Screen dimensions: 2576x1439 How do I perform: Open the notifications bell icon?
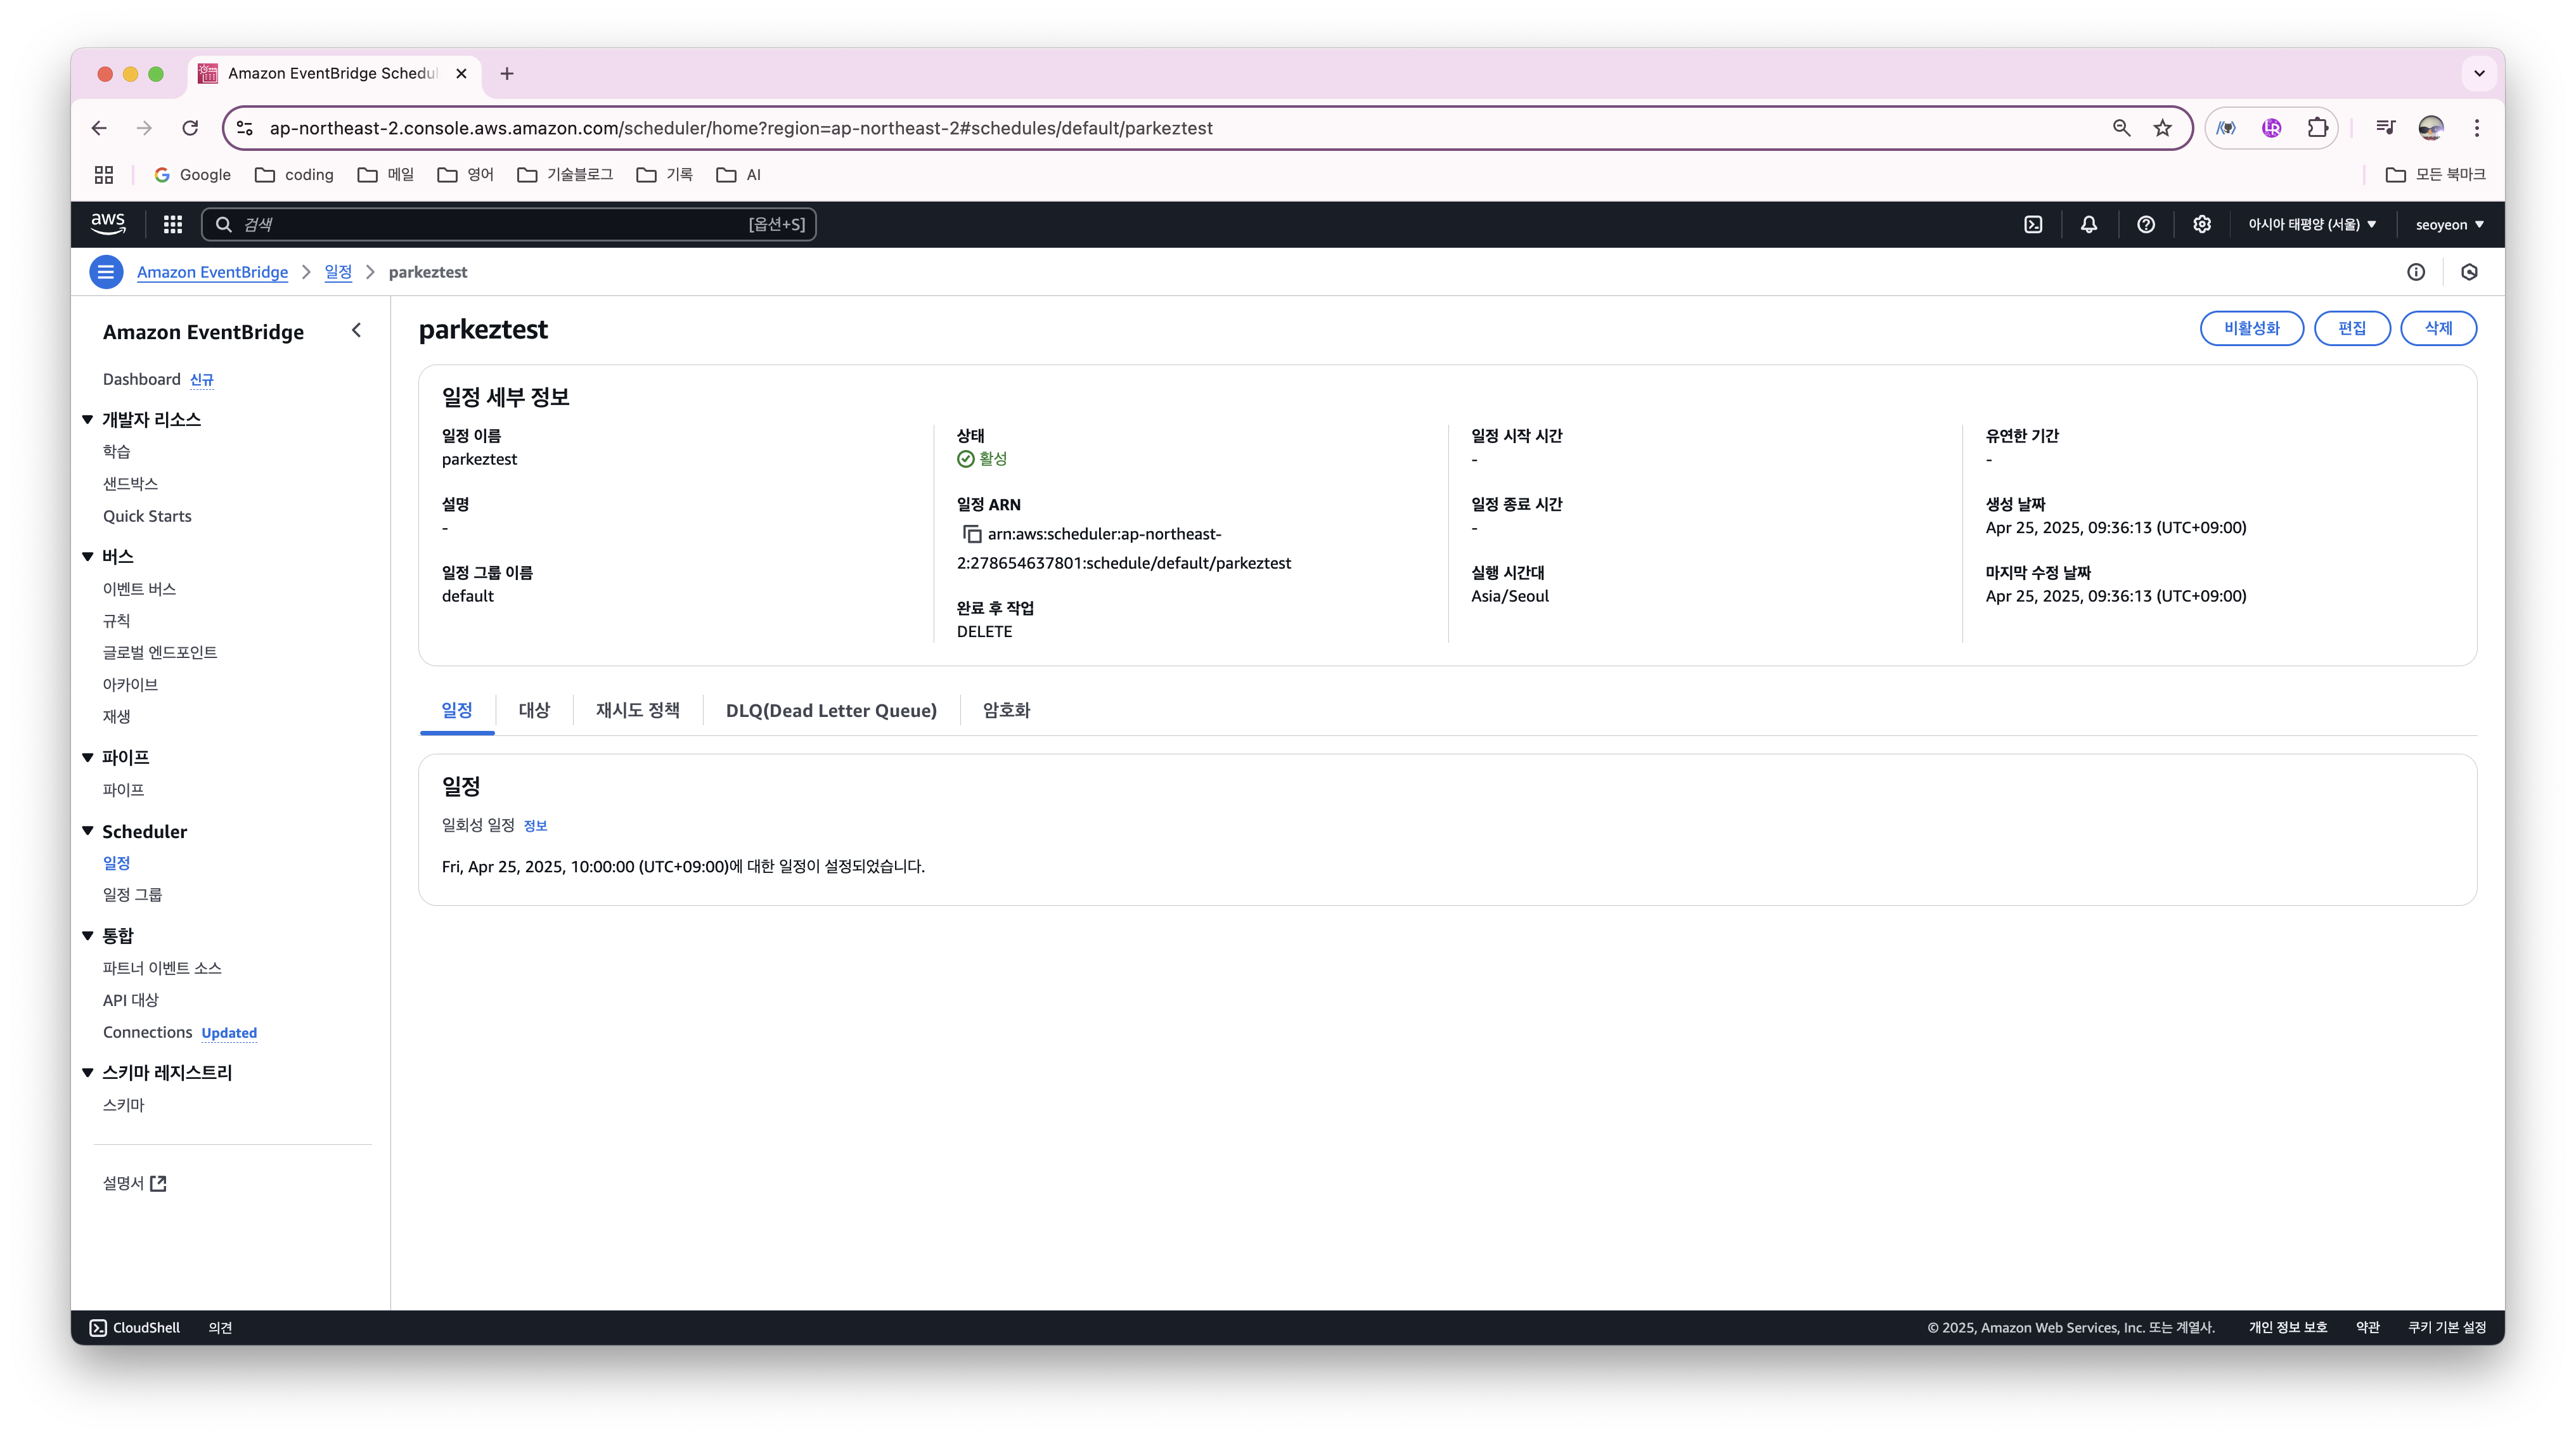coord(2089,224)
